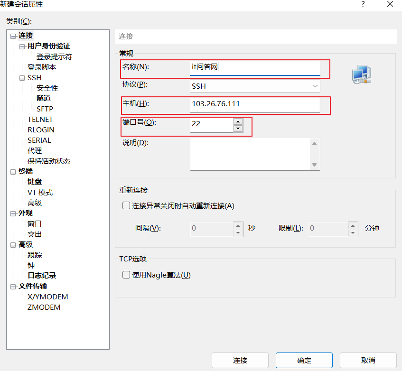Collapse the 文件传输 tree node

pyautogui.click(x=13, y=287)
